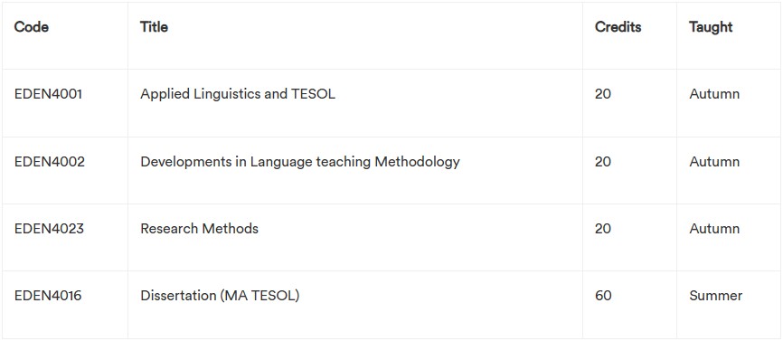Click credits value for Research Methods

tap(603, 229)
